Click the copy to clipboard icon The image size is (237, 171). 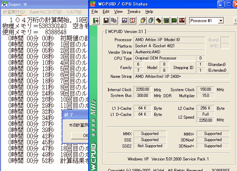[x=114, y=21]
